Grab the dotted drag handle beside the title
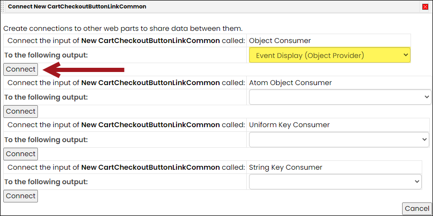Viewport: 433px width, 216px height. click(3, 7)
